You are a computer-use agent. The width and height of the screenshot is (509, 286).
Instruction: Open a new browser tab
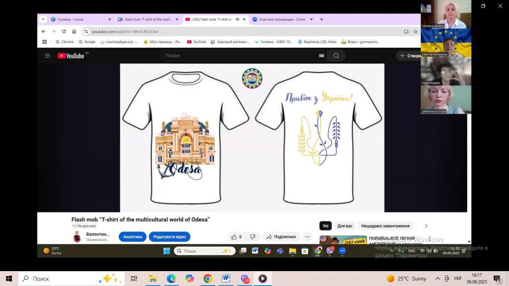pyautogui.click(x=322, y=19)
